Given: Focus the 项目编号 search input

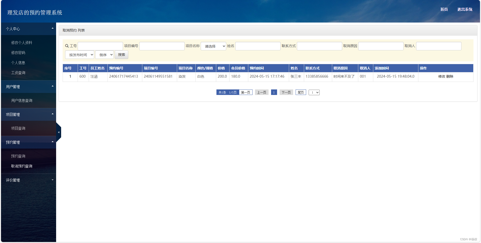Looking at the screenshot, I should point(162,46).
